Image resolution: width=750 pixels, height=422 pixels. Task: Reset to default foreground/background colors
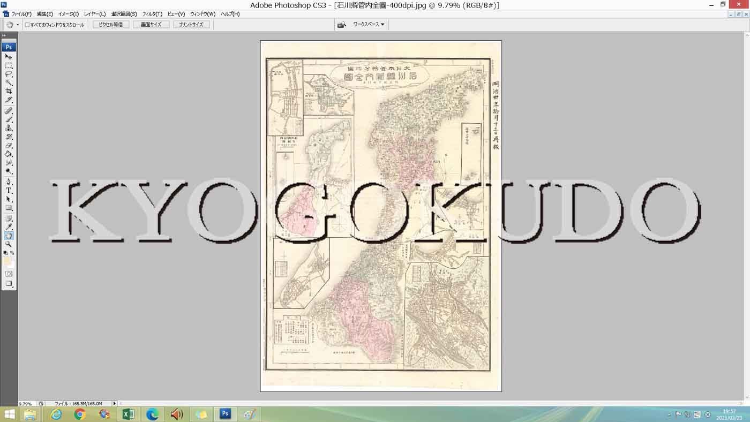[x=5, y=253]
